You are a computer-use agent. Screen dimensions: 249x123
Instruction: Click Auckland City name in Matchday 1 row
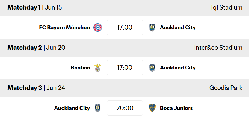point(178,28)
